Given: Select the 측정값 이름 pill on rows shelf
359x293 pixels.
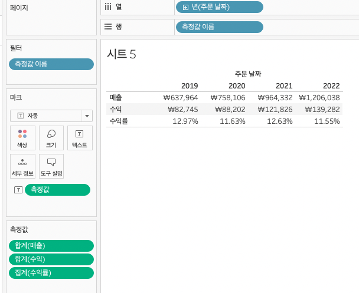Looking at the screenshot, I should [219, 27].
